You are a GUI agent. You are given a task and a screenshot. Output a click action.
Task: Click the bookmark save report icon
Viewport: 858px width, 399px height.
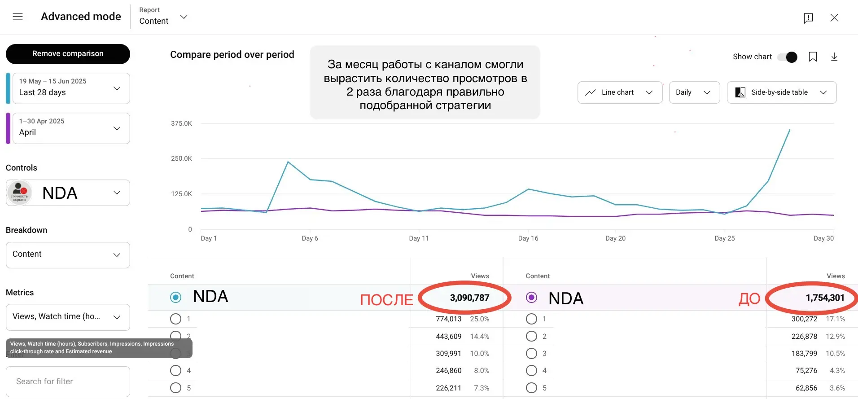(813, 57)
